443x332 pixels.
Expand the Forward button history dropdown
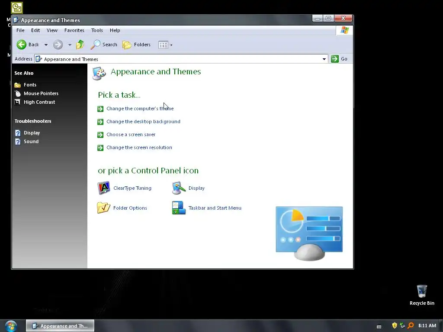point(70,45)
